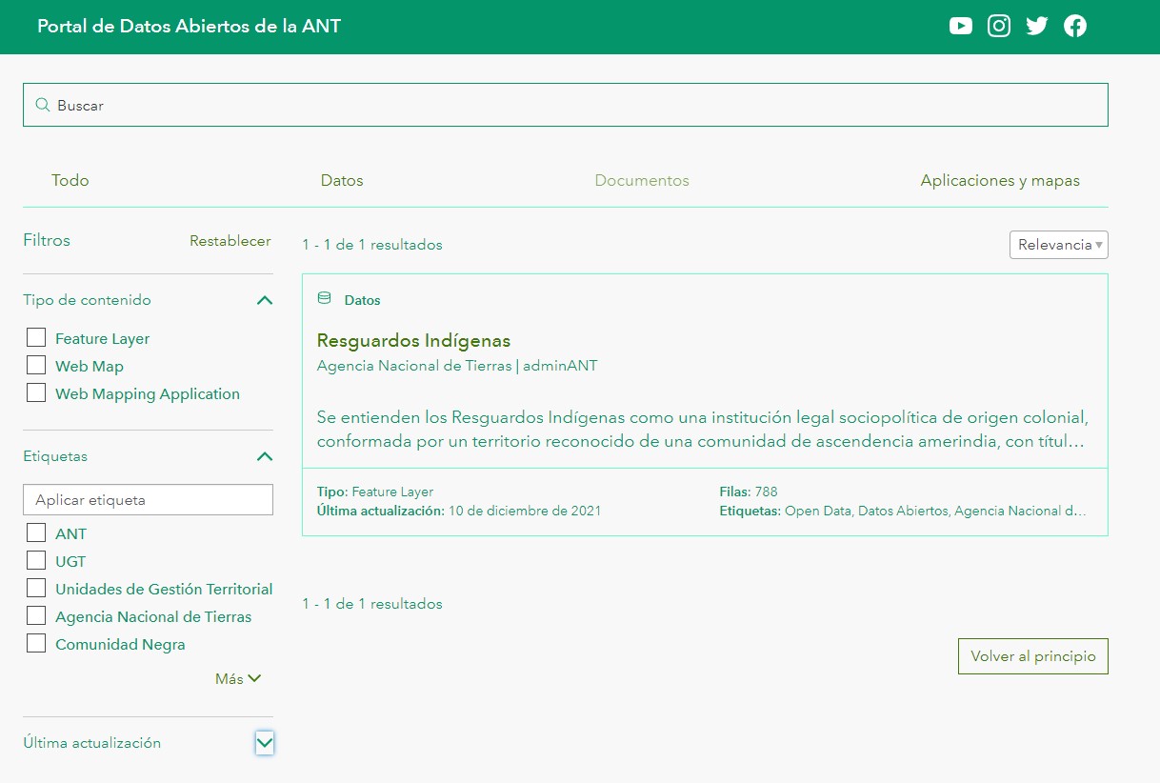Image resolution: width=1160 pixels, height=783 pixels.
Task: Check the Feature Layer checkbox
Action: coord(36,337)
